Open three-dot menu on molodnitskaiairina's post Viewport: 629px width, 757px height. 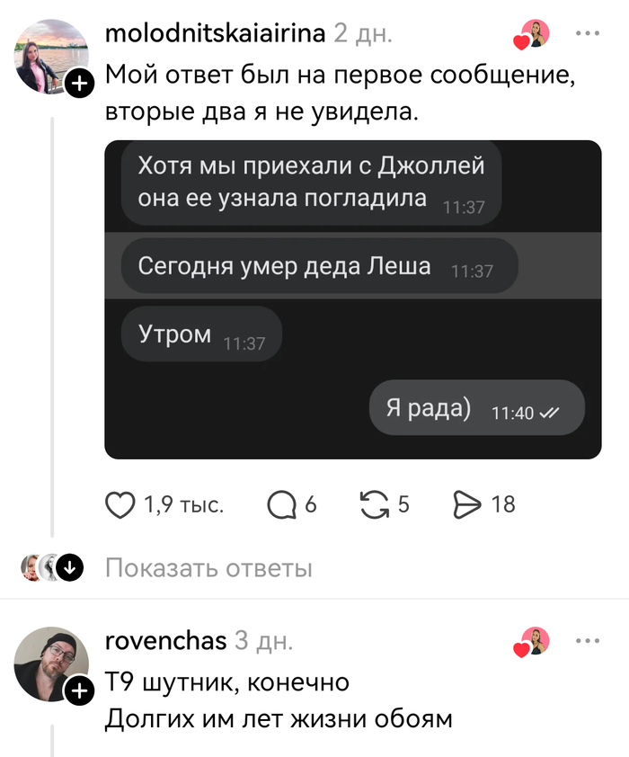click(588, 33)
